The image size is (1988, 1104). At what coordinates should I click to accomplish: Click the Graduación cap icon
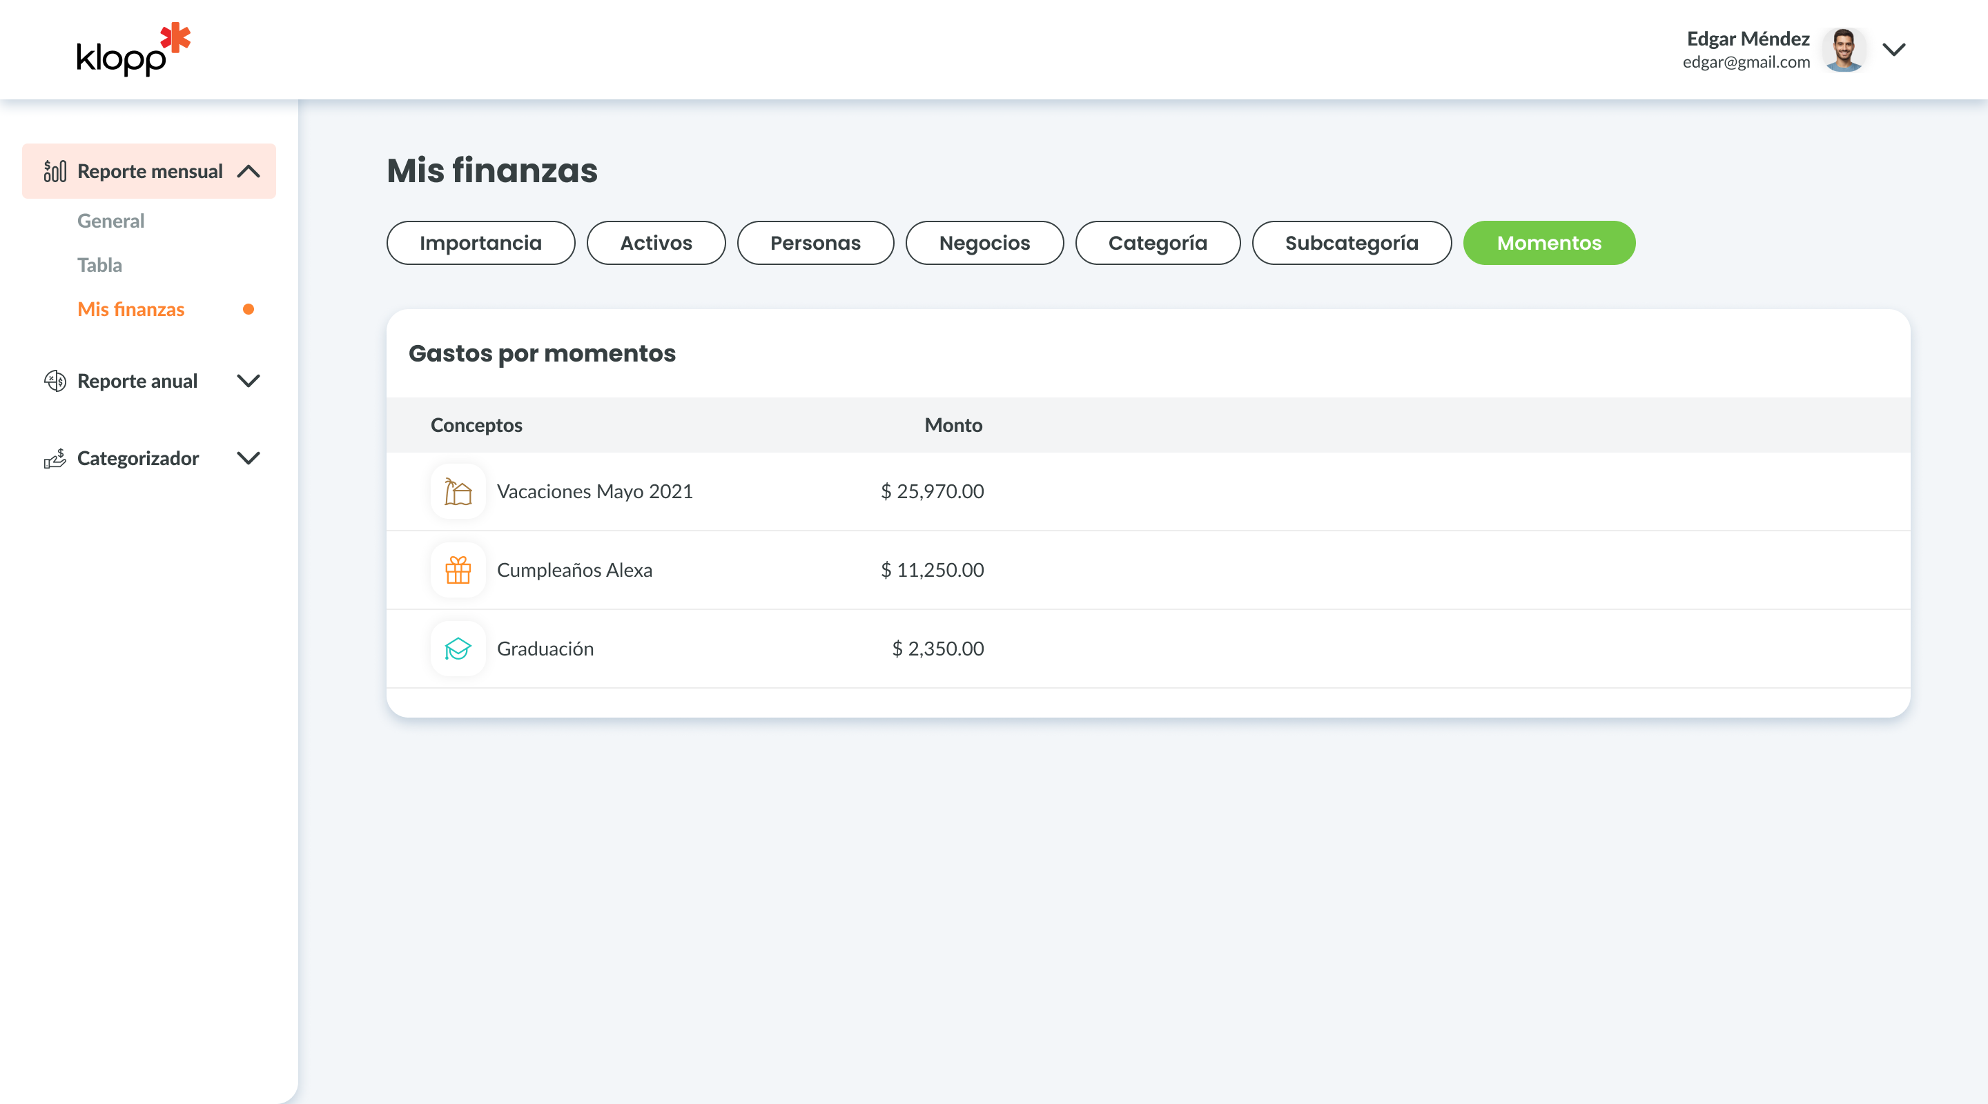pyautogui.click(x=458, y=649)
